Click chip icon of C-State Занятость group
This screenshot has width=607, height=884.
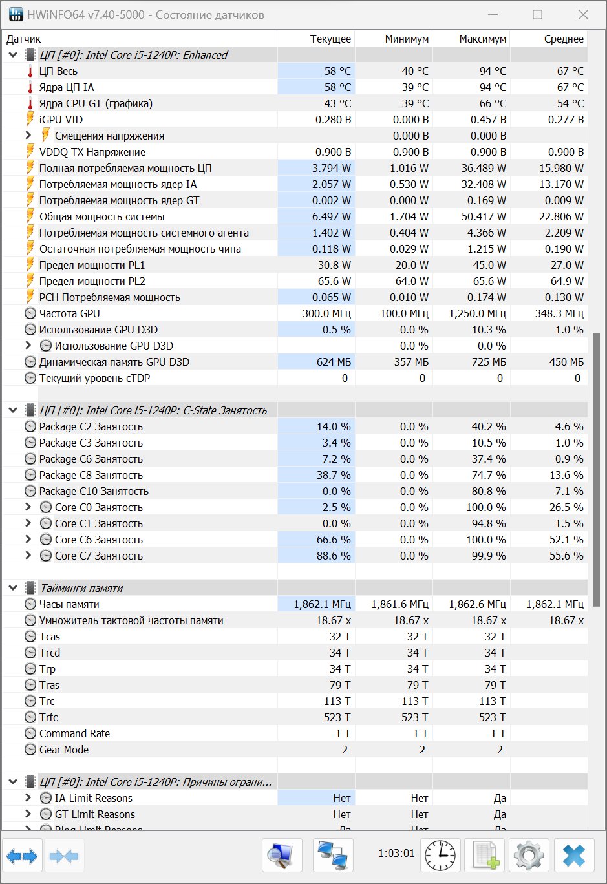click(x=30, y=410)
